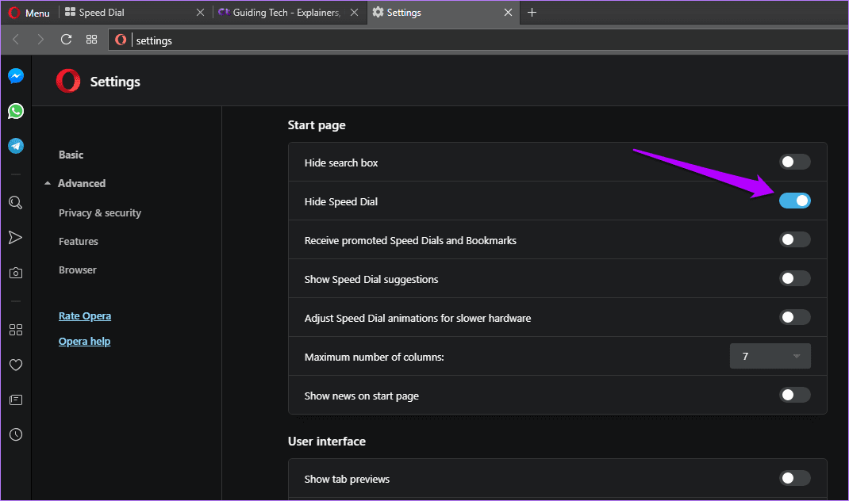Viewport: 849px width, 501px height.
Task: Click the sidebar search icon
Action: tap(16, 203)
